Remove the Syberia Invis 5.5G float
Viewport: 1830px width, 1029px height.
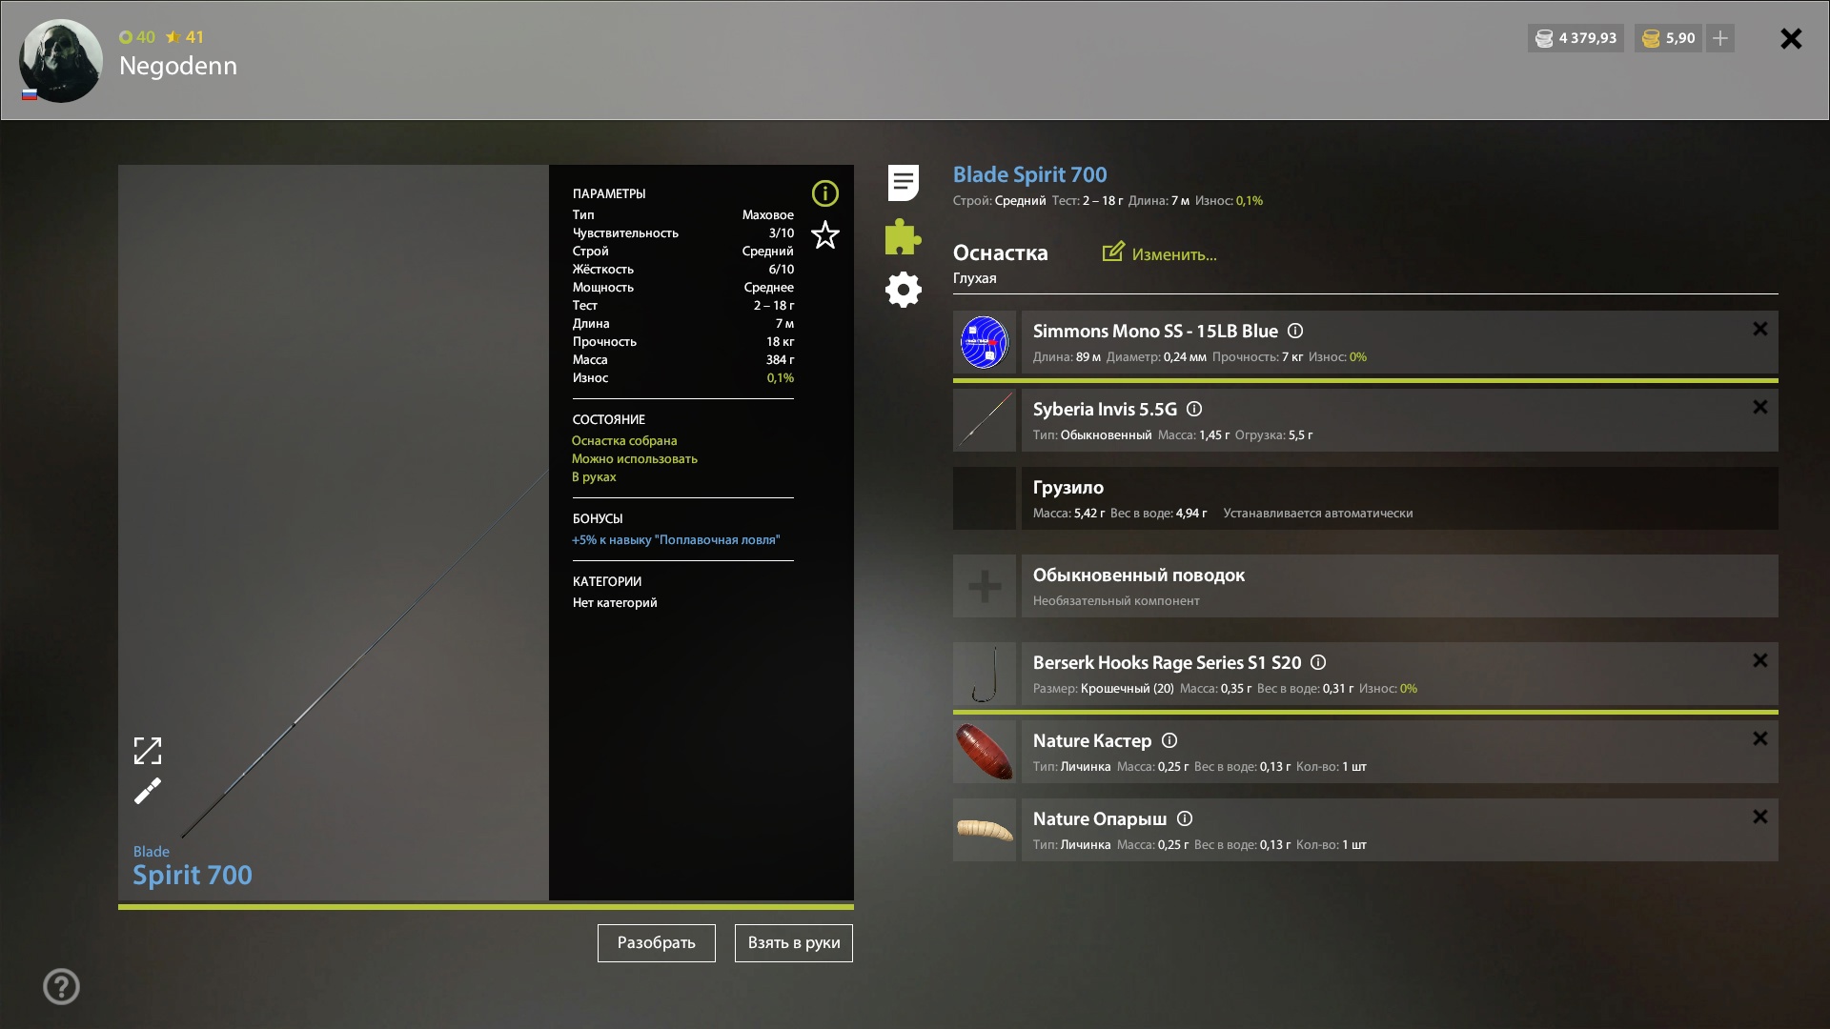point(1759,407)
